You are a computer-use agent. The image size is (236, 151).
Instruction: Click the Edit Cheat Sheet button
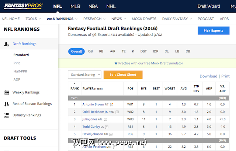point(123,75)
